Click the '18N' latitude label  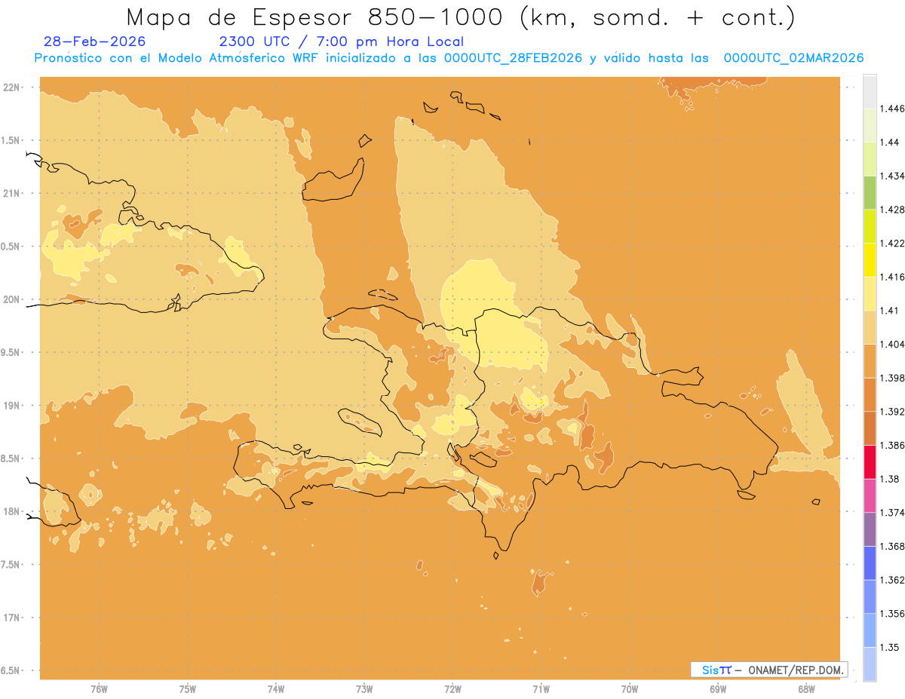pos(12,511)
